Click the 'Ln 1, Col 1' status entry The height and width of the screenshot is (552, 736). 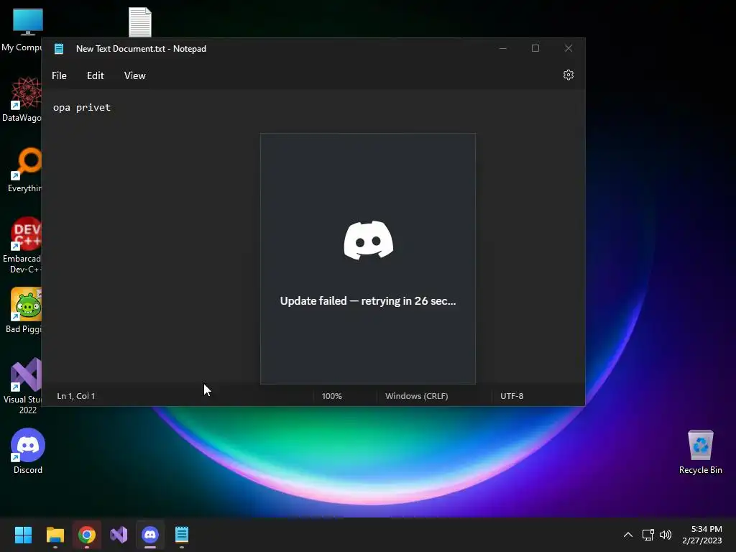click(x=76, y=396)
